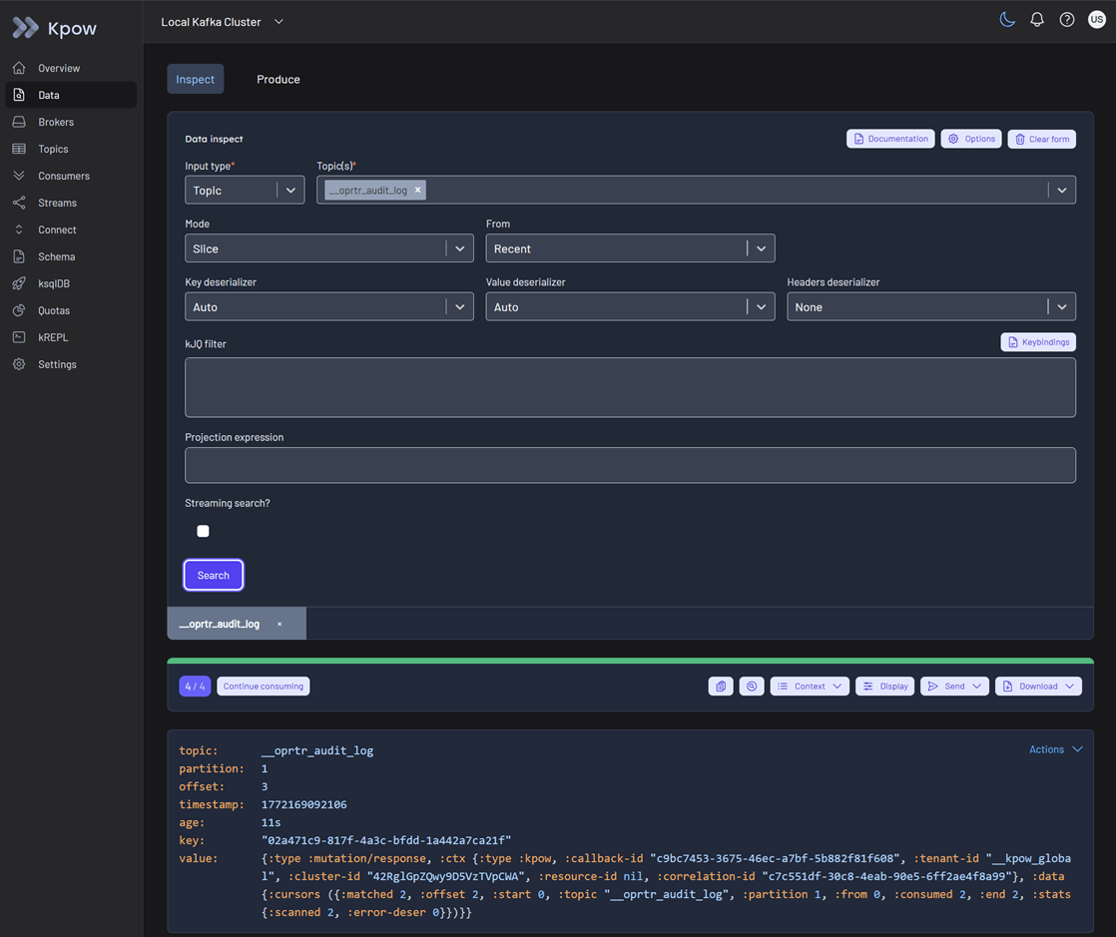1116x937 pixels.
Task: Open the user avatar menu
Action: point(1097,20)
